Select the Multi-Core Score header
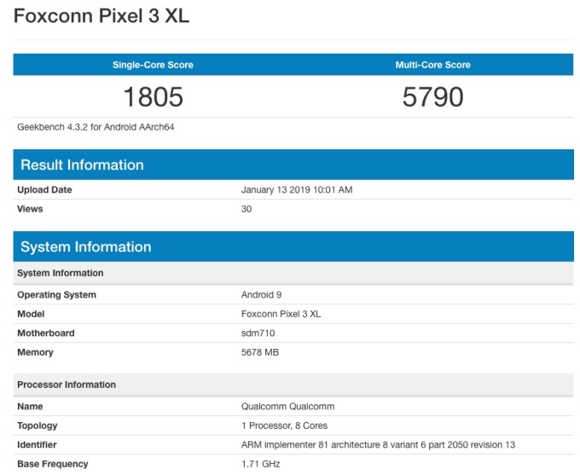This screenshot has width=580, height=475. click(x=432, y=65)
